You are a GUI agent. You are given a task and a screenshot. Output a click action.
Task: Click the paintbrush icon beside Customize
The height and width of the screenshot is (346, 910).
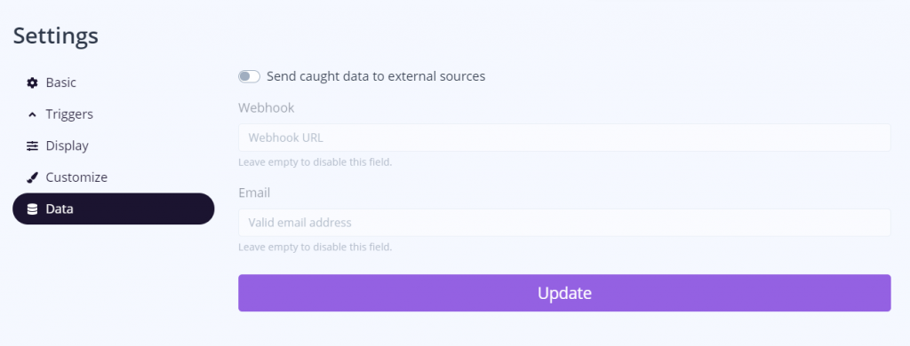(x=32, y=177)
